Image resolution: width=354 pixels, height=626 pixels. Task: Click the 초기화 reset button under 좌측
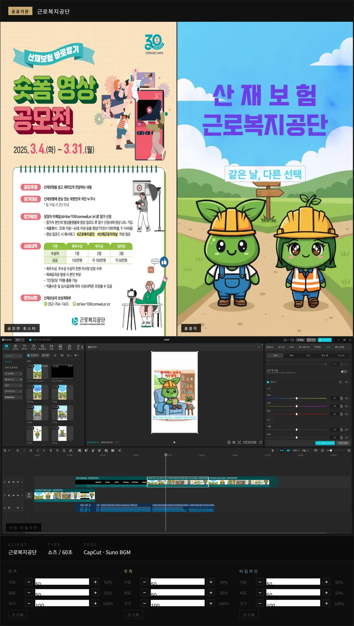coord(18,615)
